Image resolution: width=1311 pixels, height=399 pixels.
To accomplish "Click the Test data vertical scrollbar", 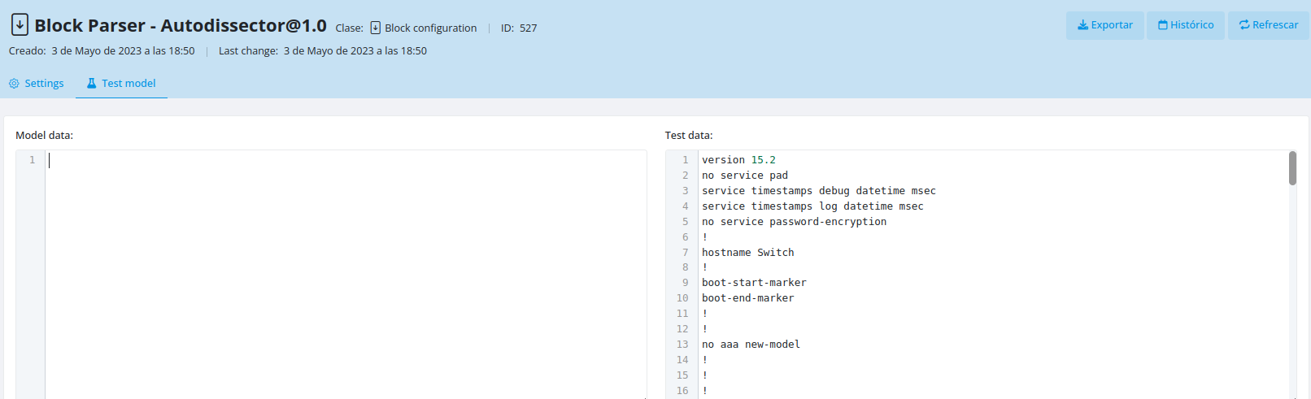I will pos(1292,169).
